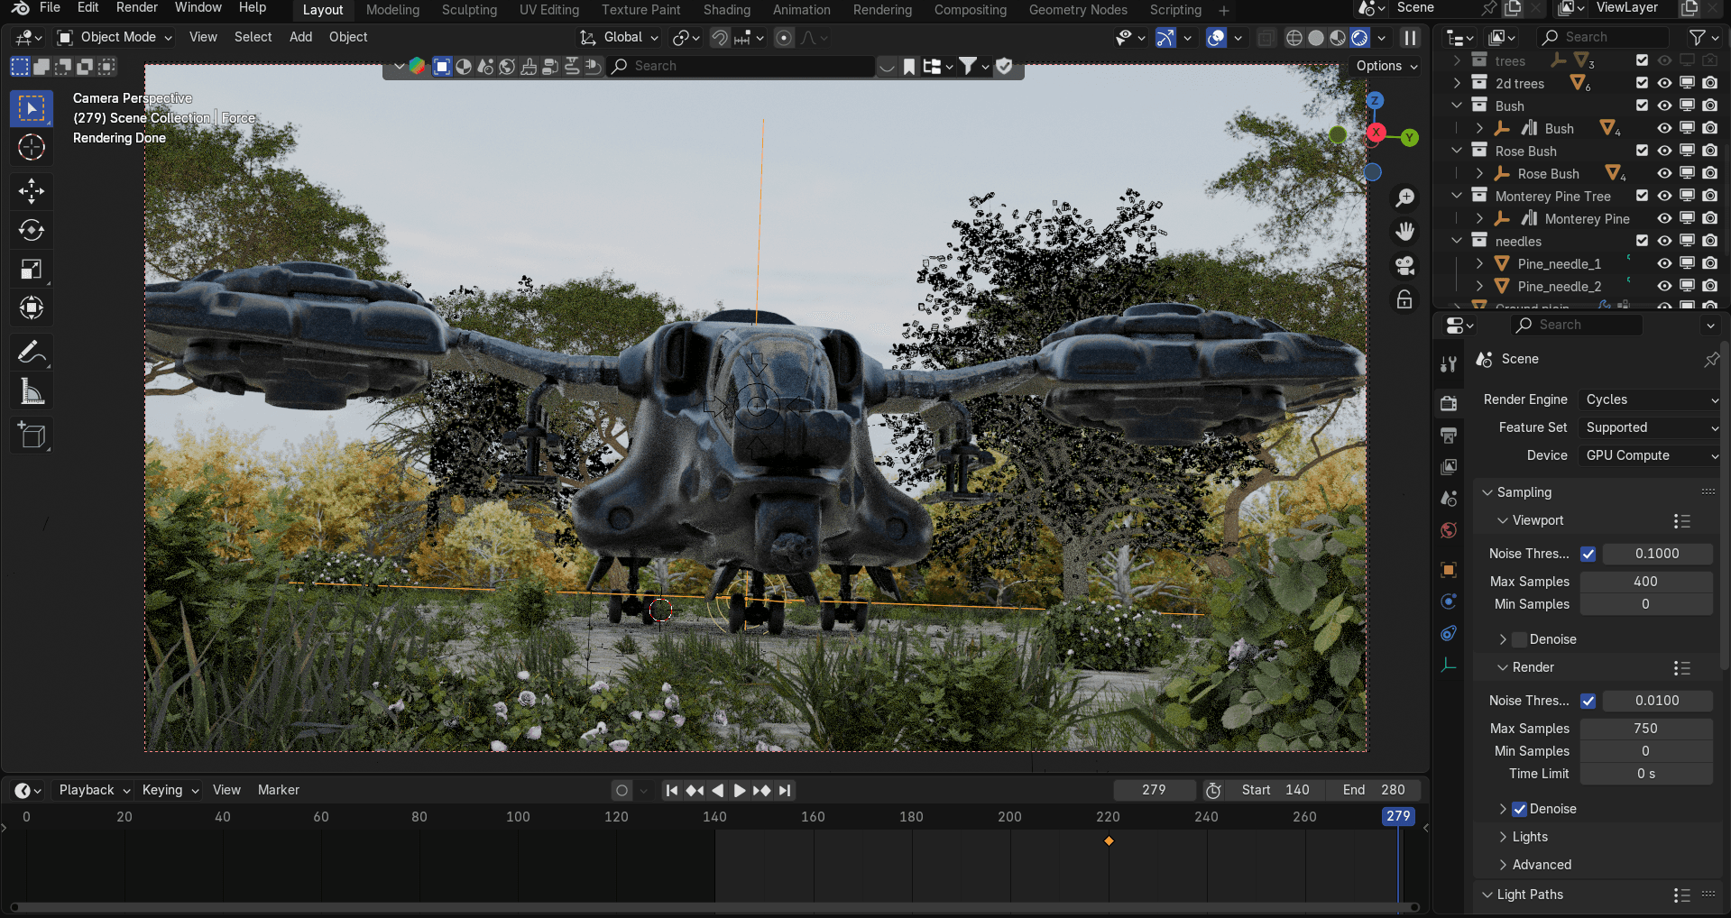Open the viewport Options popover
1731x918 pixels.
pyautogui.click(x=1386, y=66)
